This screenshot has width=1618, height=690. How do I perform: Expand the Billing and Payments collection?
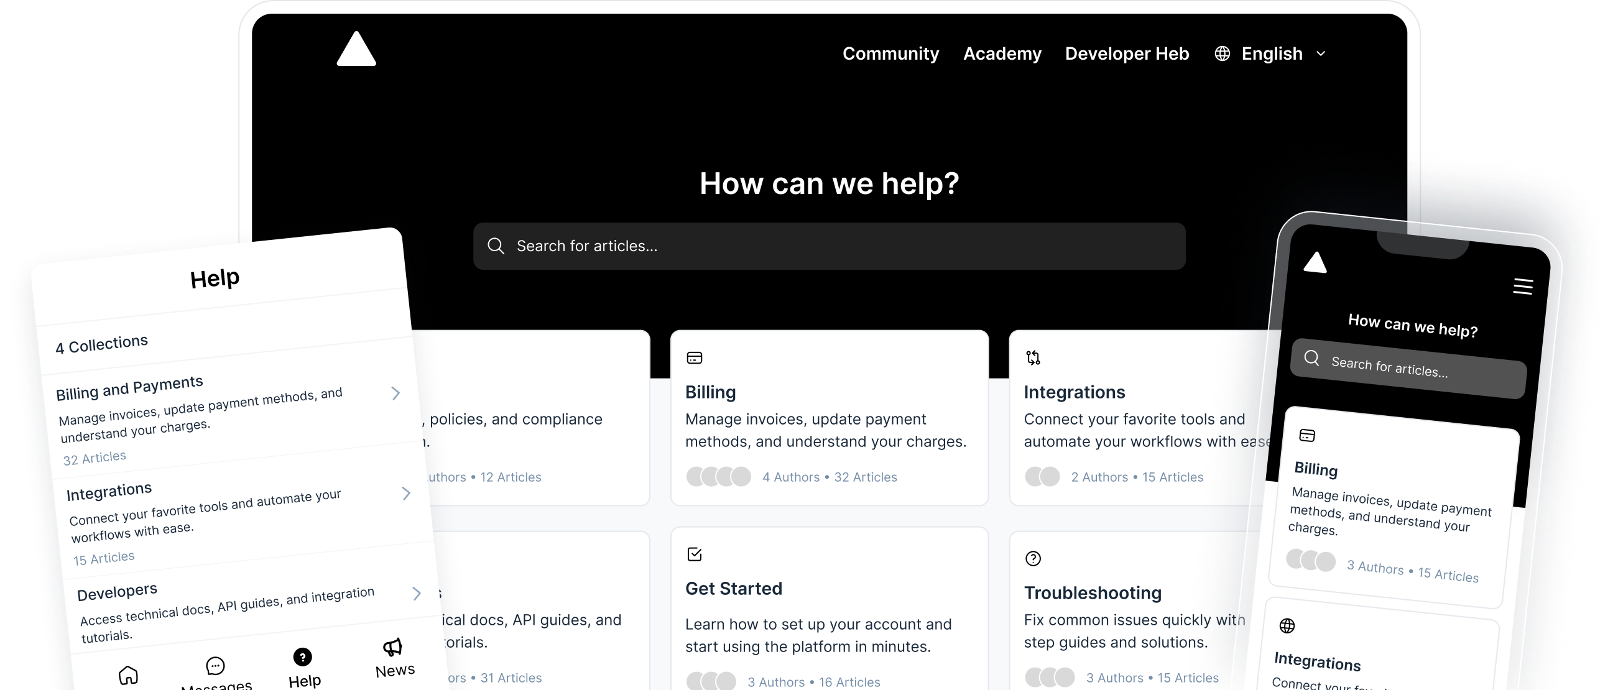(x=395, y=393)
